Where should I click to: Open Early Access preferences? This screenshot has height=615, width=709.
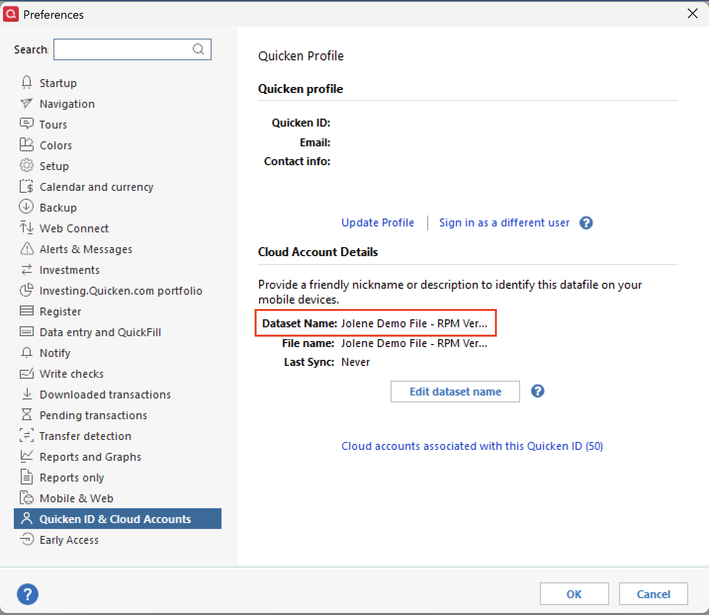tap(69, 540)
